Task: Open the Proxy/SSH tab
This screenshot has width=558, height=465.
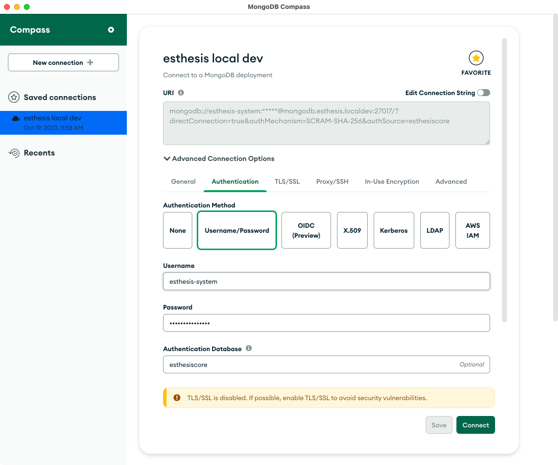Action: click(332, 181)
